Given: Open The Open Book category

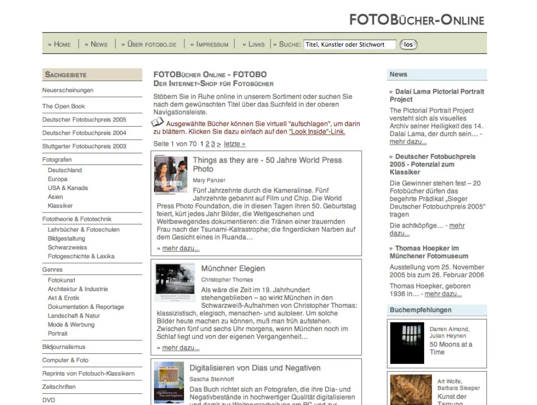Looking at the screenshot, I should coord(63,106).
